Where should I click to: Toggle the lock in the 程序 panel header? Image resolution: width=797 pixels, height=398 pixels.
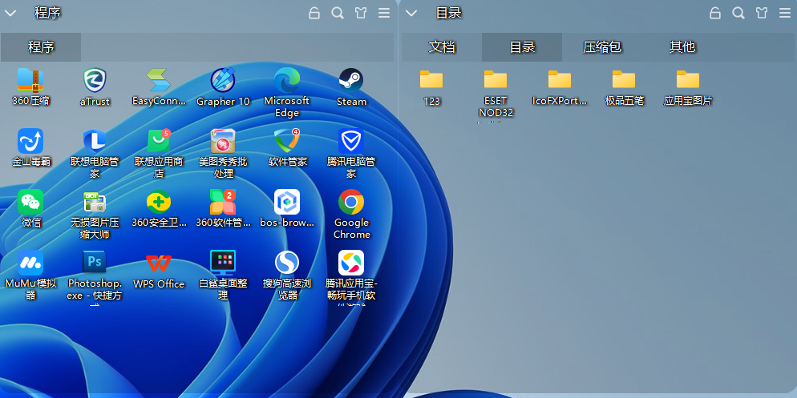pyautogui.click(x=314, y=13)
